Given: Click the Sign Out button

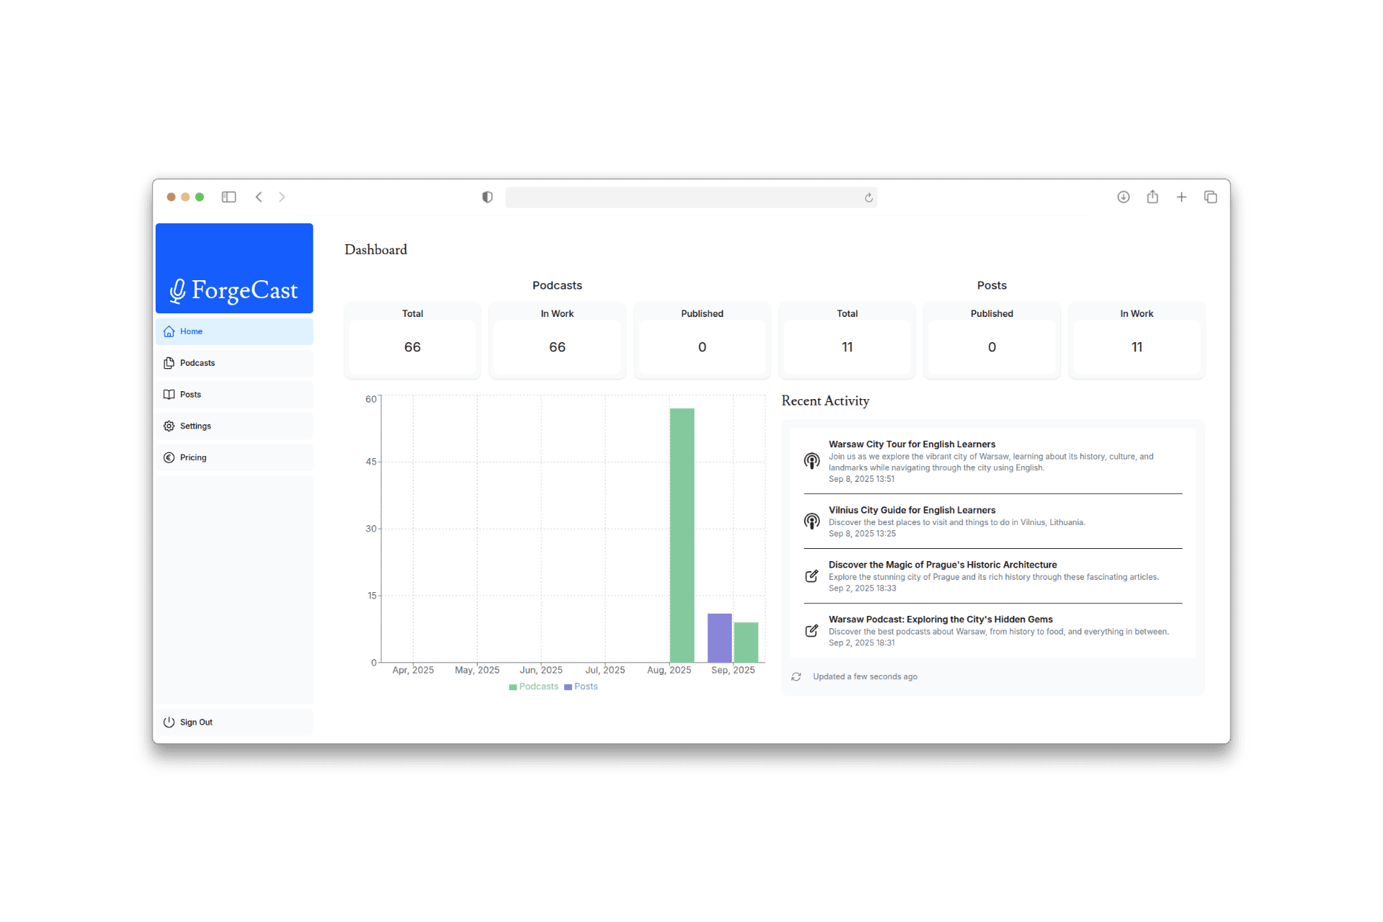Looking at the screenshot, I should click(x=196, y=722).
